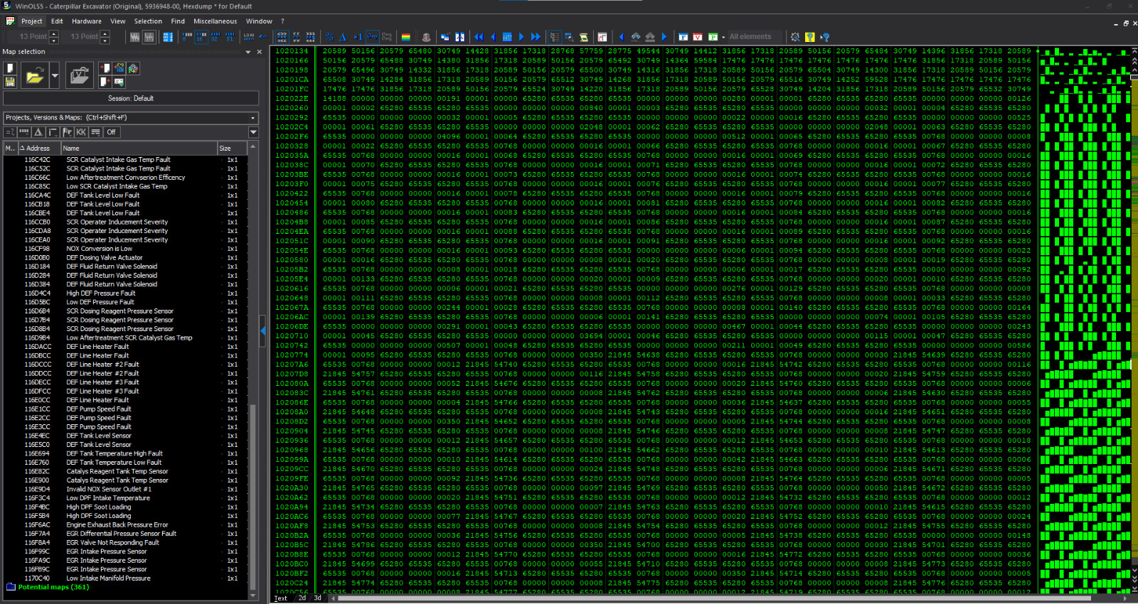Switch to the 2d tab
This screenshot has width=1138, height=604.
[x=302, y=598]
